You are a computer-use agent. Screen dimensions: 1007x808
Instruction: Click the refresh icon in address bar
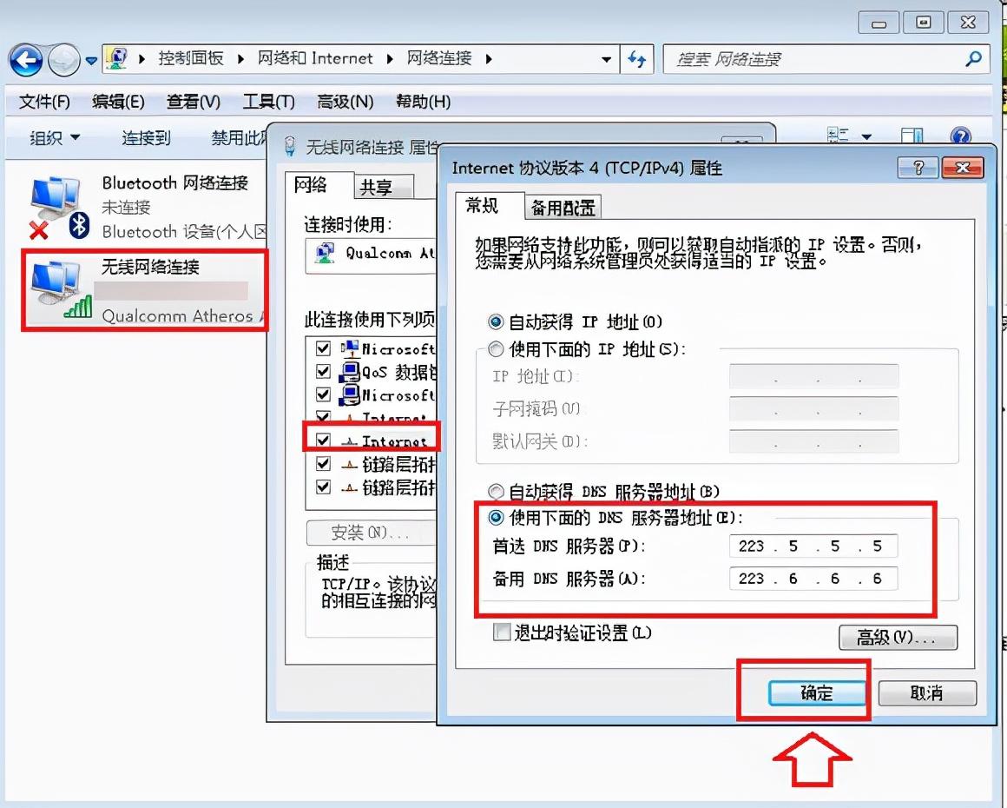coord(638,59)
